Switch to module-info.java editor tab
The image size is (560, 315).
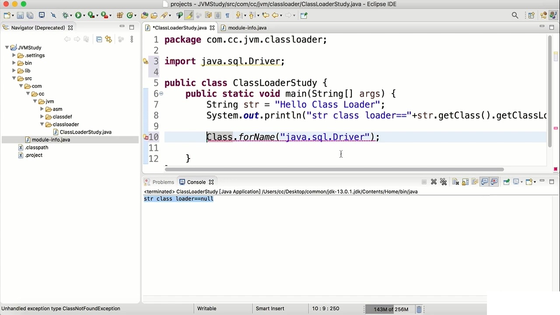coord(244,28)
